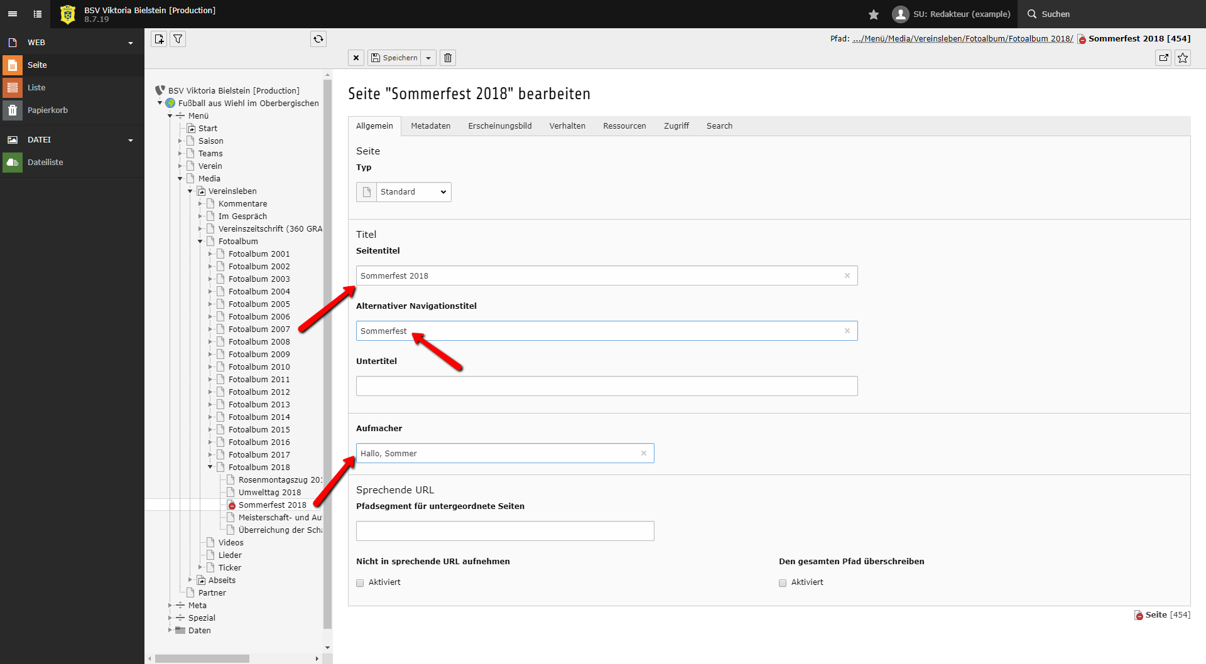
Task: Create a new page in tree
Action: pyautogui.click(x=160, y=39)
